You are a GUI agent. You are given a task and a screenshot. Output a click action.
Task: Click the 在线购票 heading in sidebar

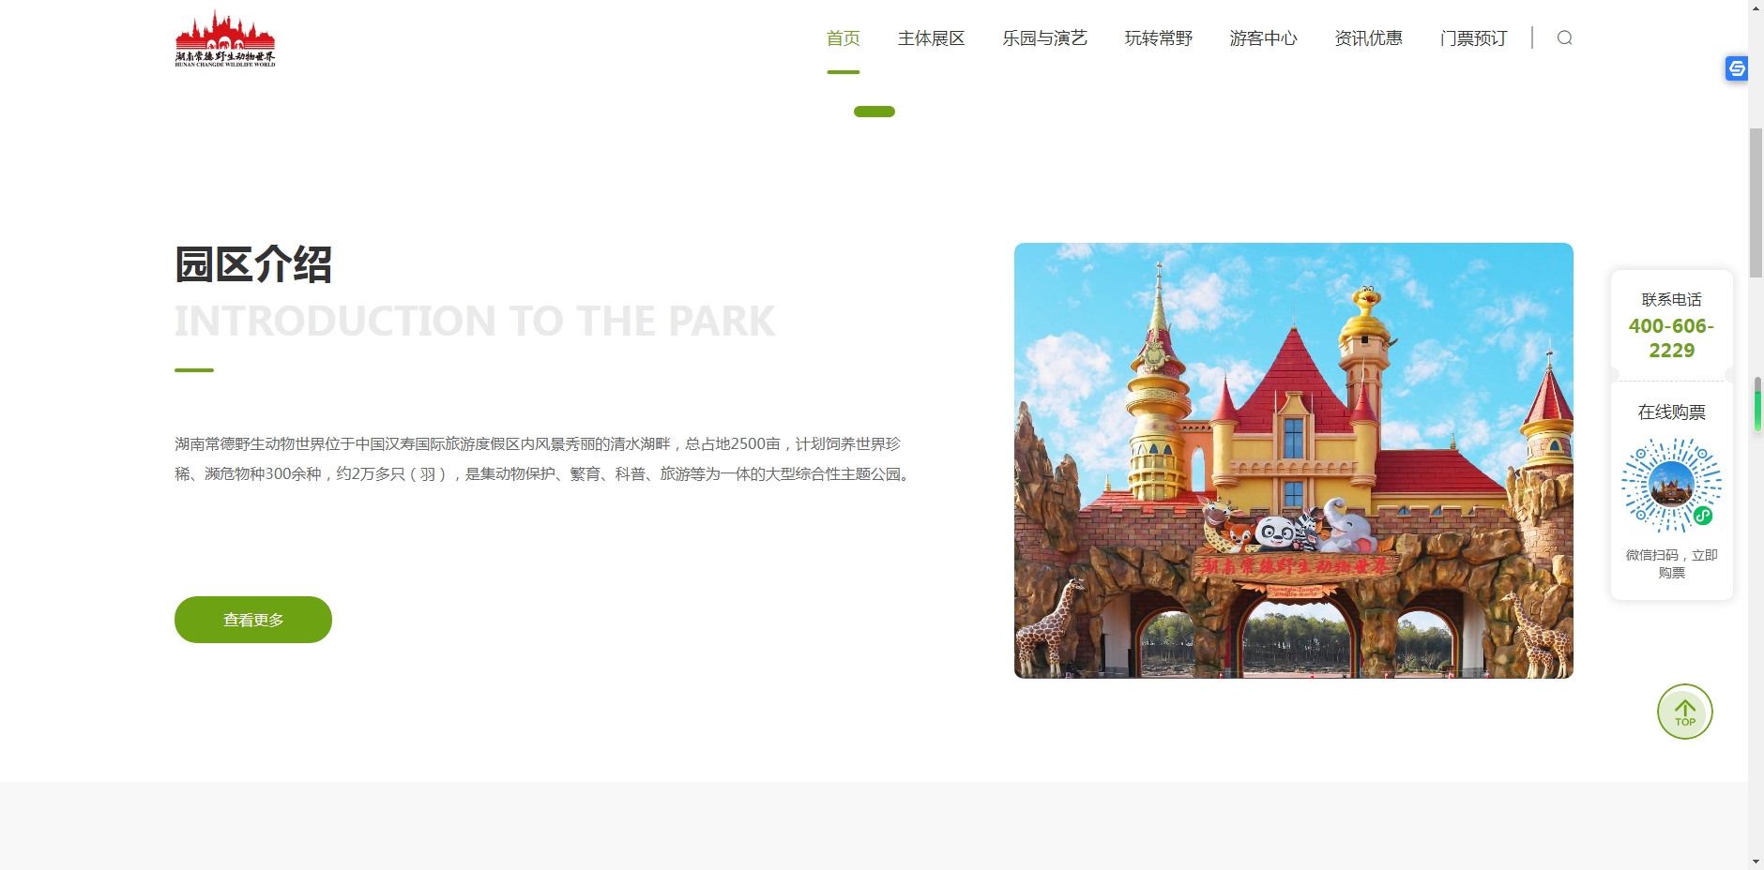pos(1671,412)
